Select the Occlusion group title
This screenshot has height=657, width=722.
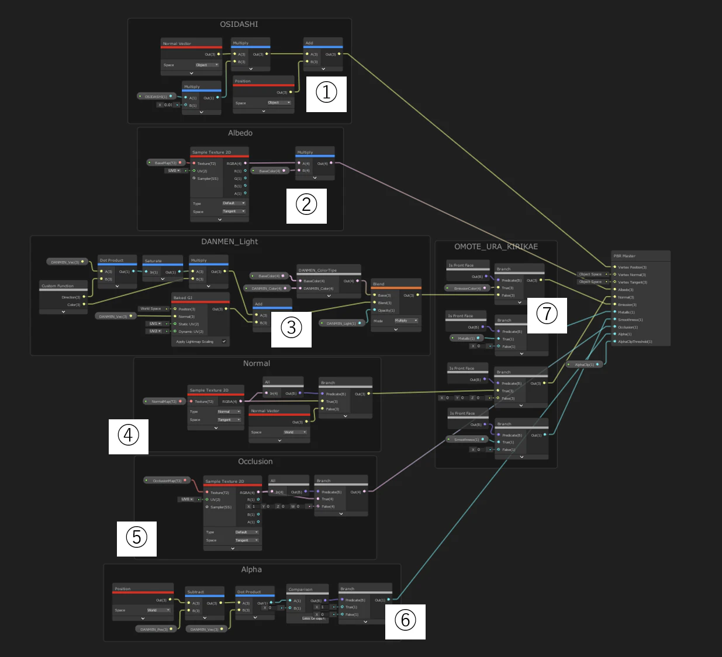tap(255, 461)
